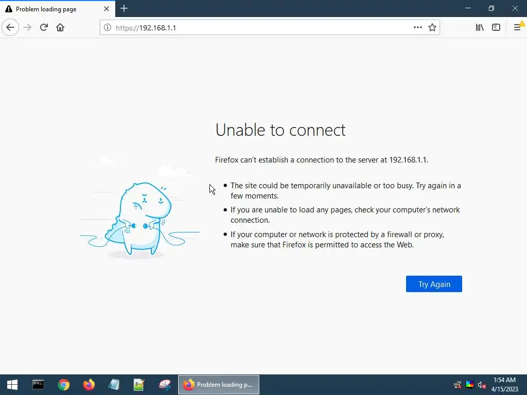The image size is (527, 395).
Task: Open the Windows Start menu
Action: (12, 385)
